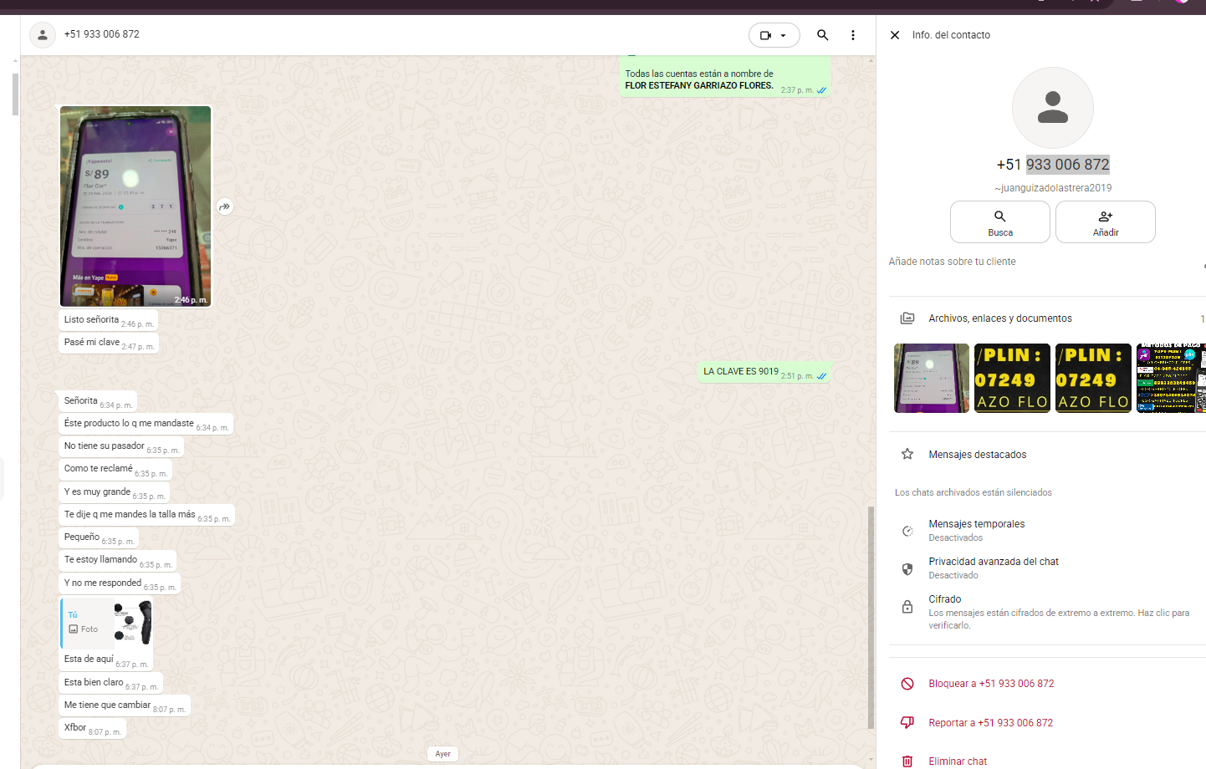Click the Añadir contact button
Viewport: 1206px width, 769px height.
click(x=1105, y=222)
